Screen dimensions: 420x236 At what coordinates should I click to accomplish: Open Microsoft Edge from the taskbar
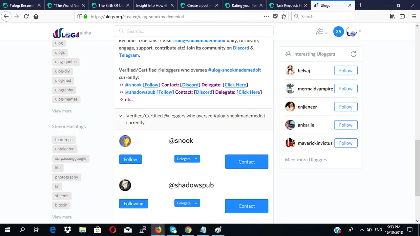click(x=52, y=230)
